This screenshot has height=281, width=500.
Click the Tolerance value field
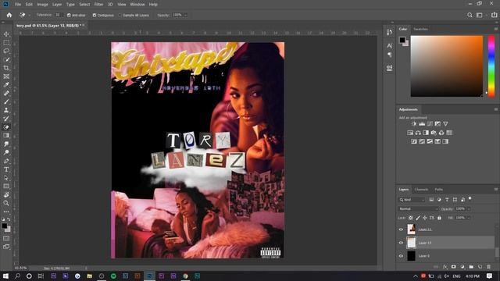click(58, 15)
